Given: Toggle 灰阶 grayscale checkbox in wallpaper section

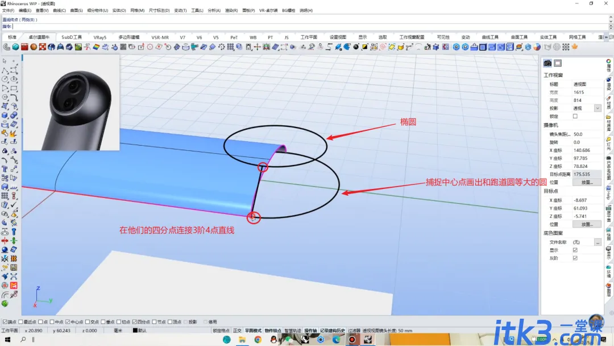Looking at the screenshot, I should point(575,258).
